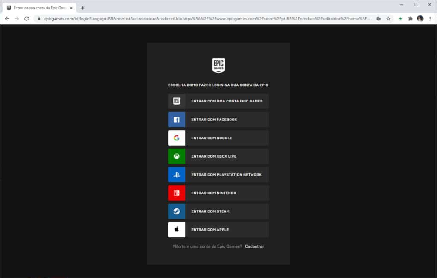Click the Apple logo icon
The width and height of the screenshot is (437, 278).
click(x=176, y=230)
